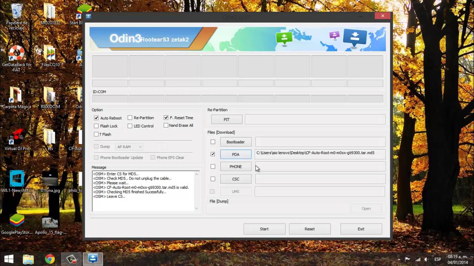Open GetDataBack for FAT desktop shortcut
The image size is (474, 266).
tap(17, 58)
